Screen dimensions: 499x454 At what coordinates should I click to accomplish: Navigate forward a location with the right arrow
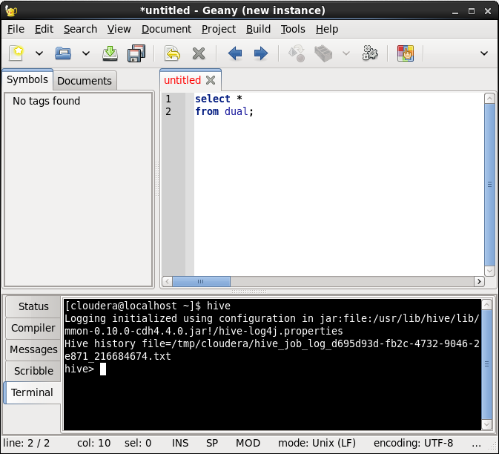[x=261, y=53]
